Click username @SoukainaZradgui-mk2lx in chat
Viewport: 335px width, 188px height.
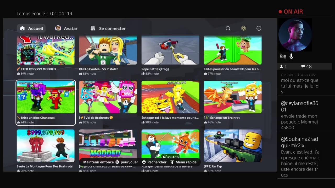[299, 142]
